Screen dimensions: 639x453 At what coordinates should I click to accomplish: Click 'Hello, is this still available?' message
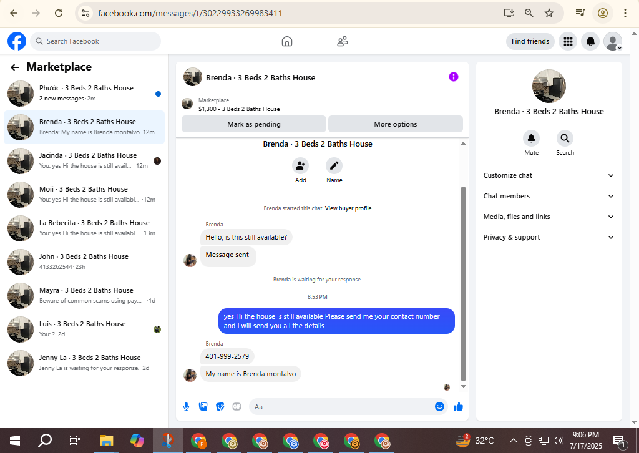coord(246,237)
